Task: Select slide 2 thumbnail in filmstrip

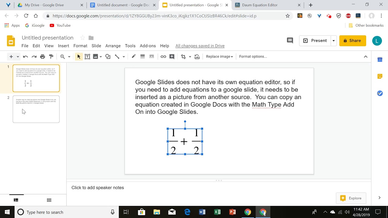Action: tap(36, 109)
